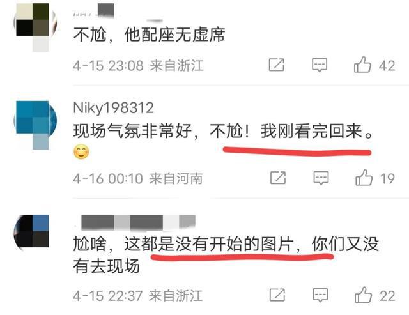Repost the 4-15 22:37 comment
The width and height of the screenshot is (409, 315).
point(277,295)
